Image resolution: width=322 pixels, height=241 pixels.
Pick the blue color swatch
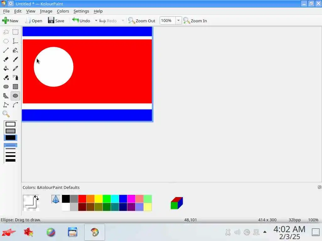(x=123, y=199)
